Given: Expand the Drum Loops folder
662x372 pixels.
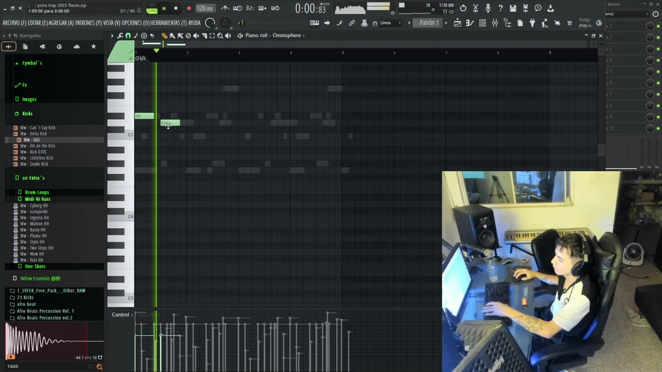Looking at the screenshot, I should (x=37, y=192).
